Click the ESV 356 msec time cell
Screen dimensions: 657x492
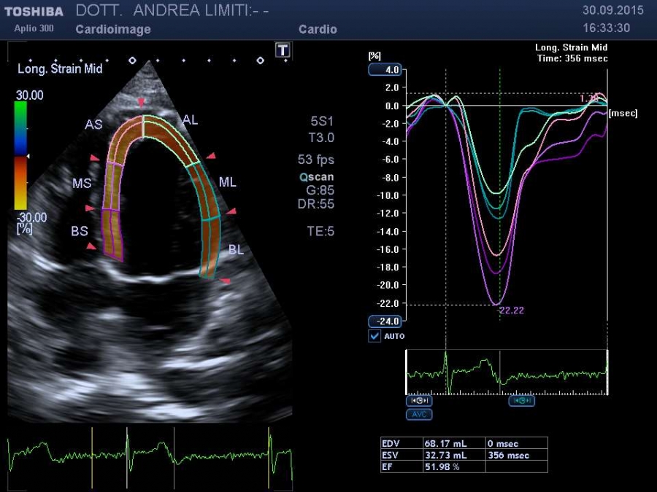pyautogui.click(x=515, y=455)
